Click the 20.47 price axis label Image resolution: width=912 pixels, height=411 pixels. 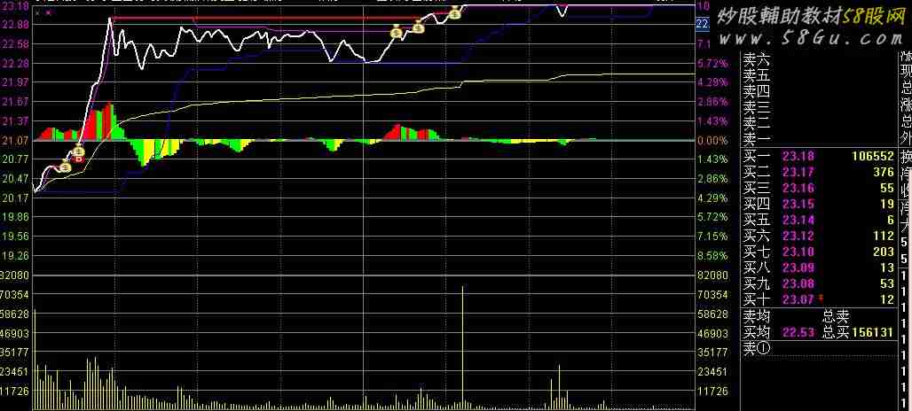click(16, 178)
